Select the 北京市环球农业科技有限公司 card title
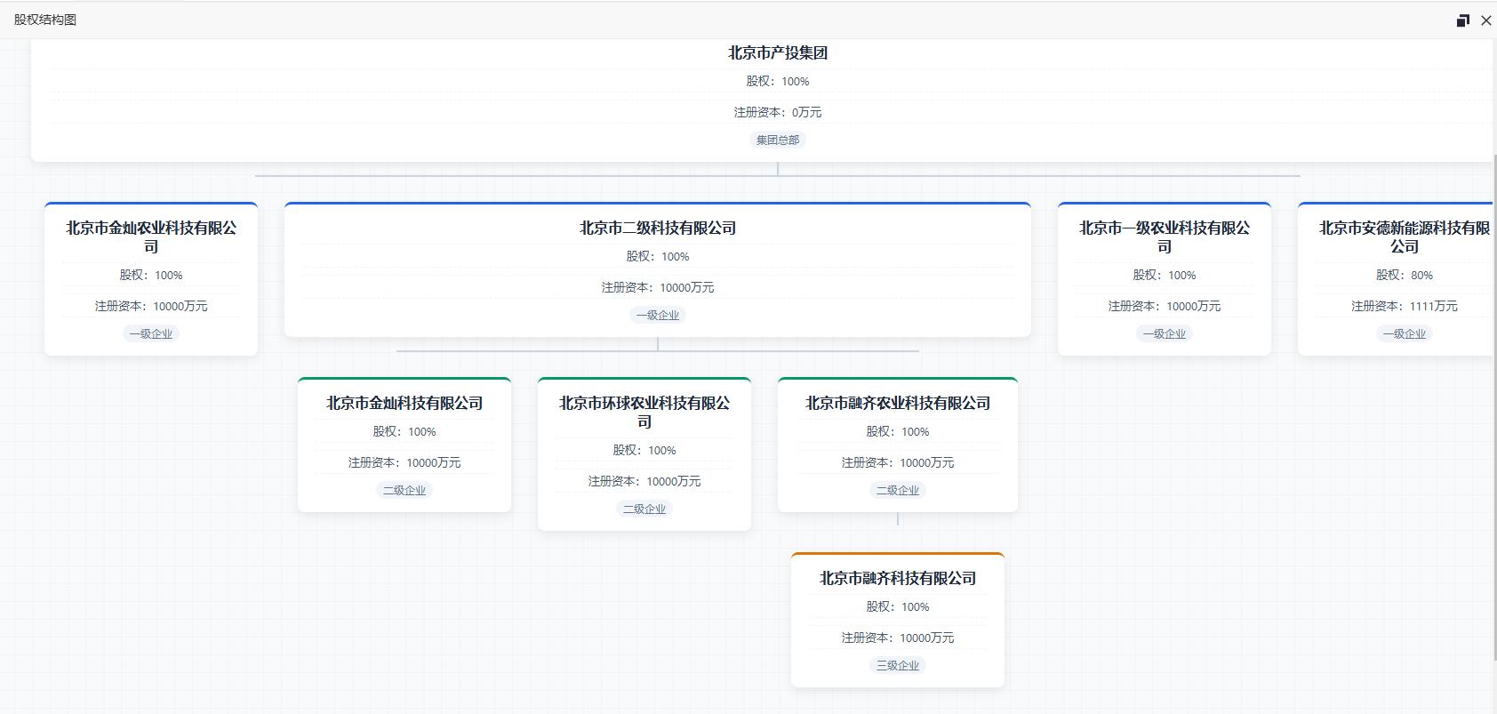The width and height of the screenshot is (1497, 714). [644, 412]
